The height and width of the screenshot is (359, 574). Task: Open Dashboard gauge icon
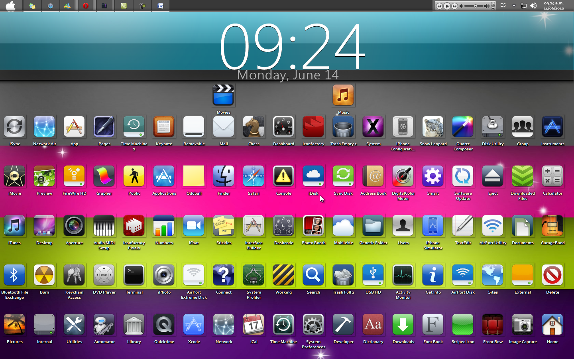(283, 126)
